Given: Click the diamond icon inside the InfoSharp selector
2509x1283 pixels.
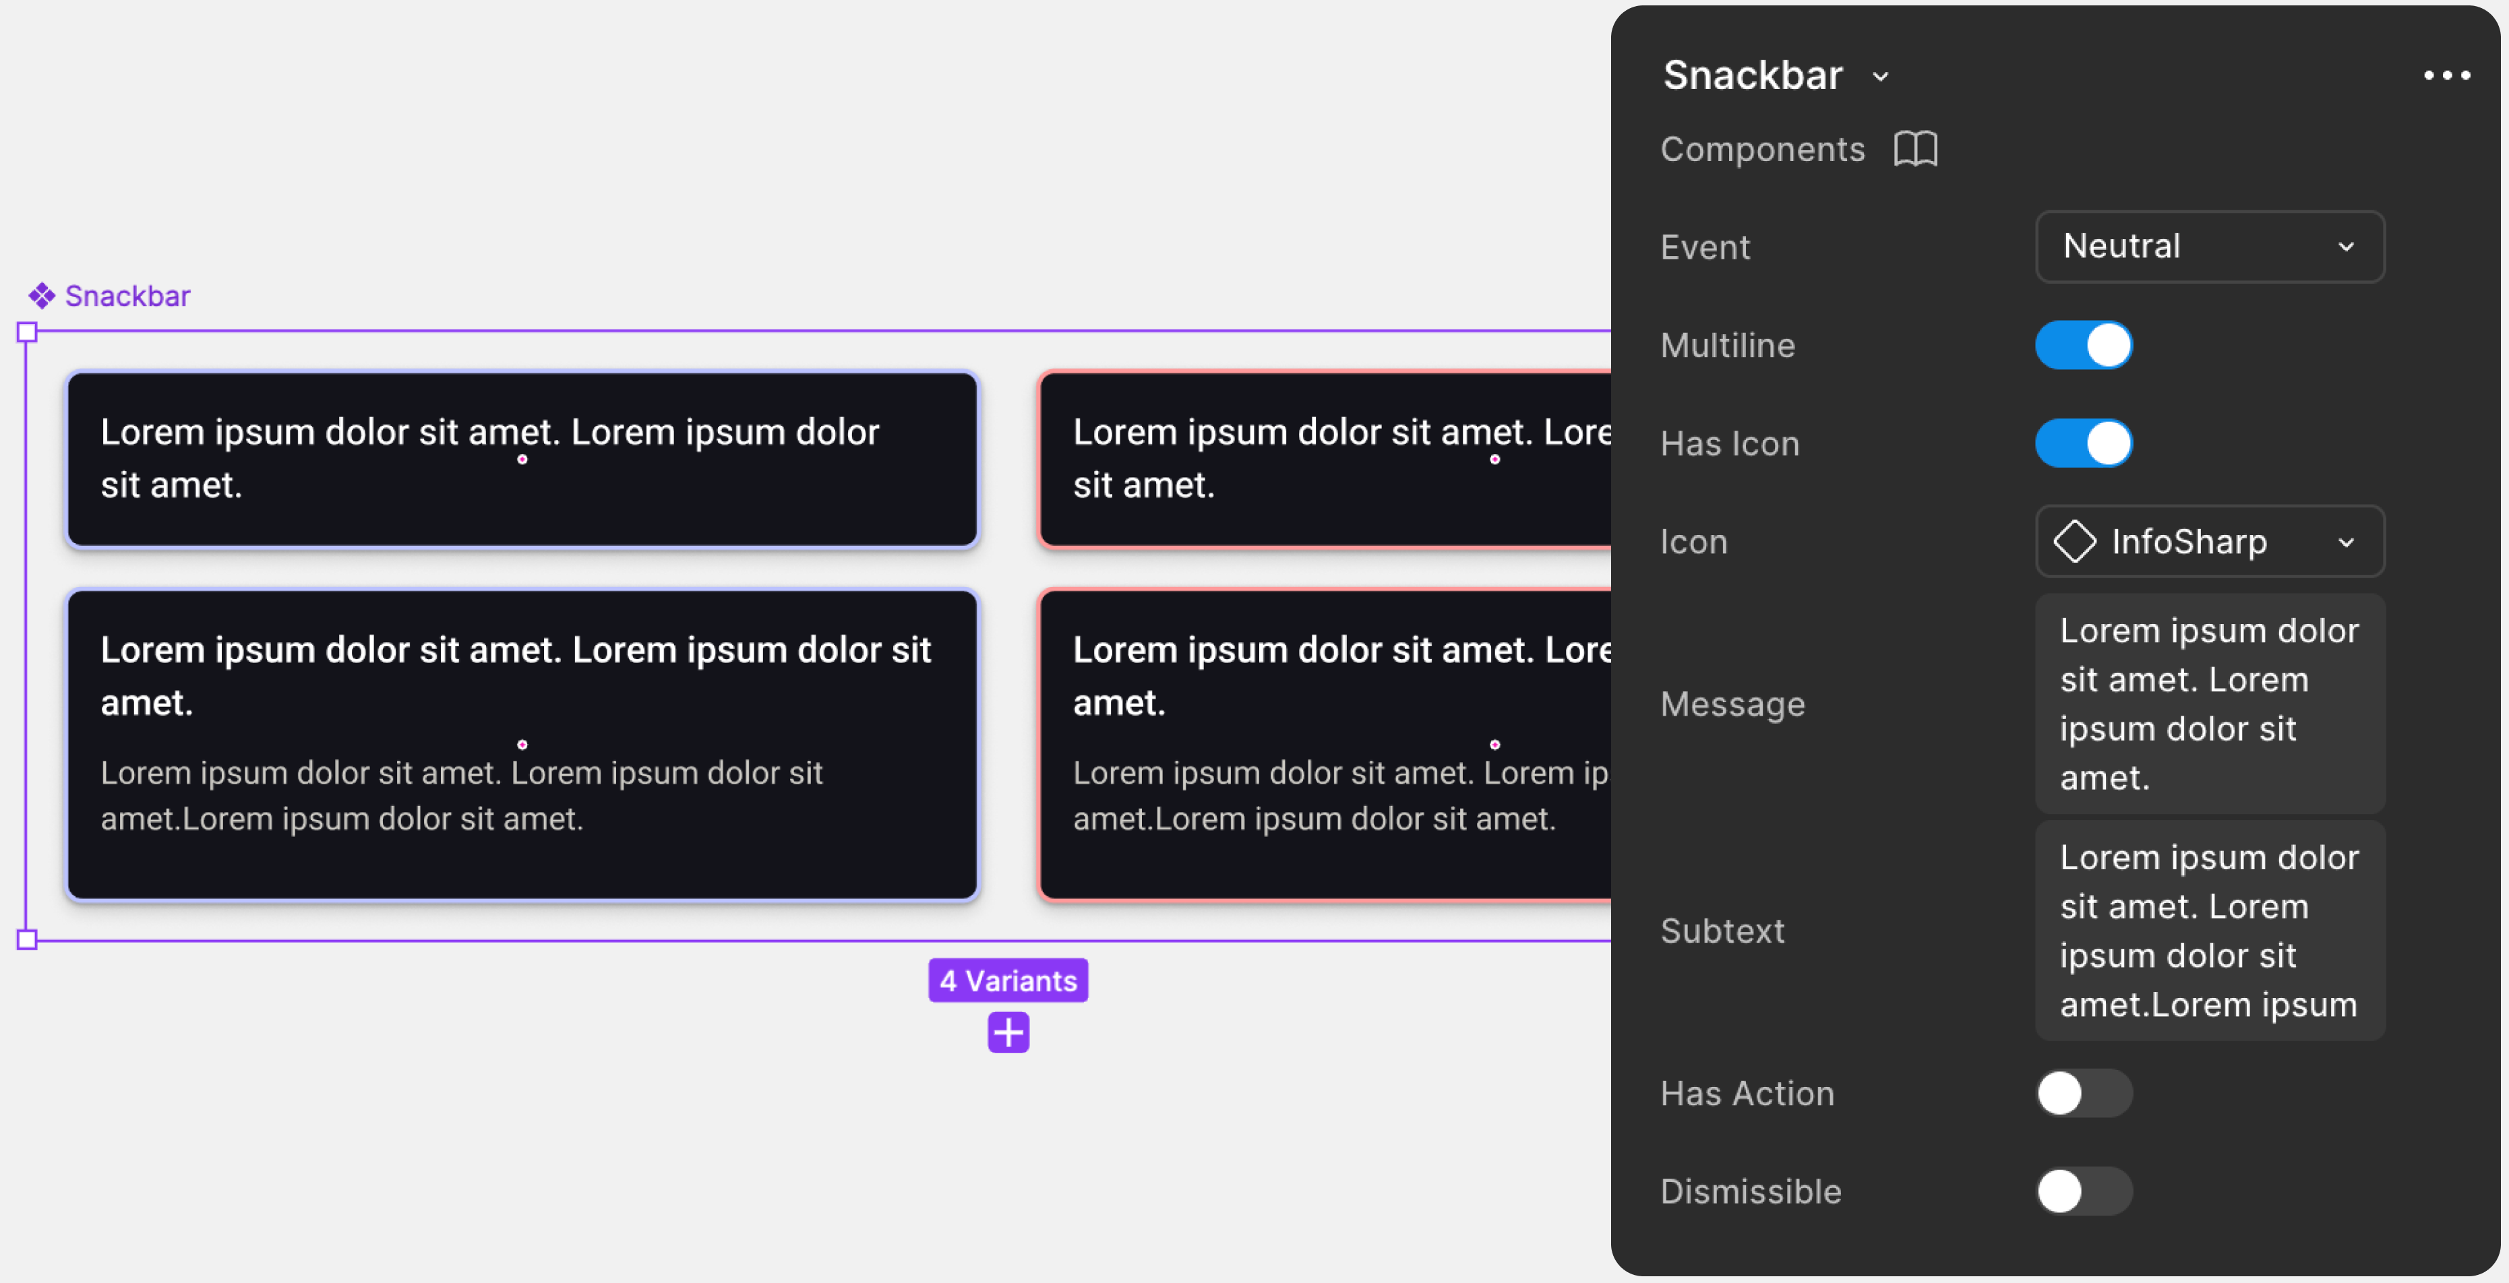Looking at the screenshot, I should 2075,542.
